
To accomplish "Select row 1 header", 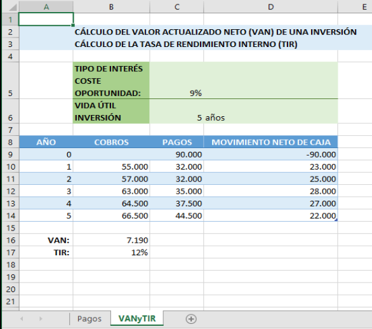I will pos(10,19).
